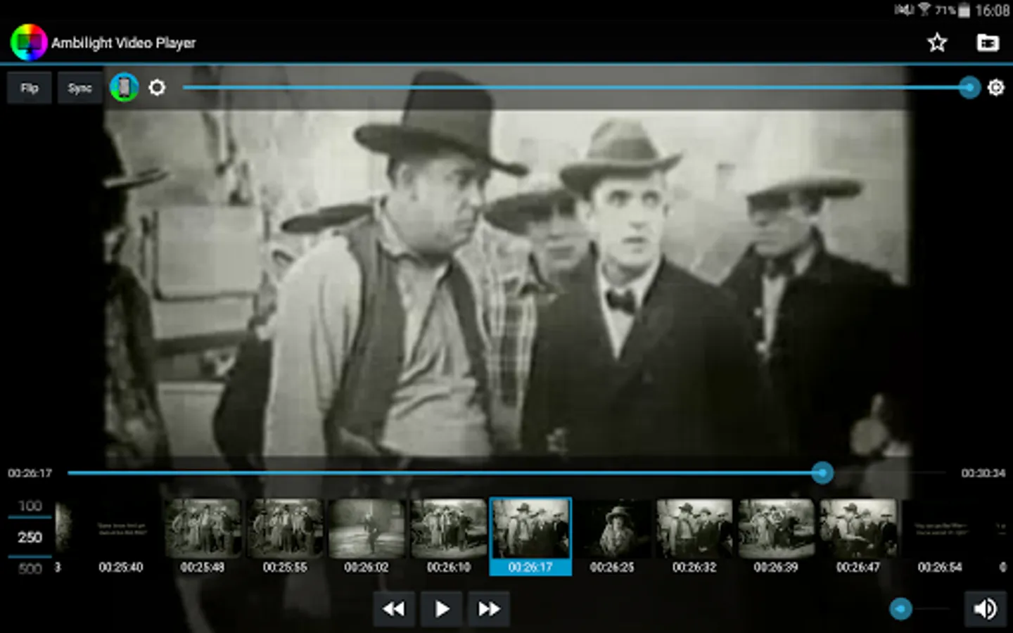Click the 16:08 clock in status bar

click(993, 10)
